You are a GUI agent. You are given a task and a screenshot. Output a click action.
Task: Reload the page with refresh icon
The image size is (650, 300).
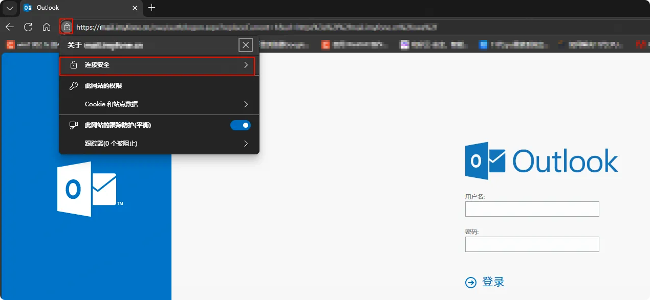click(x=28, y=27)
